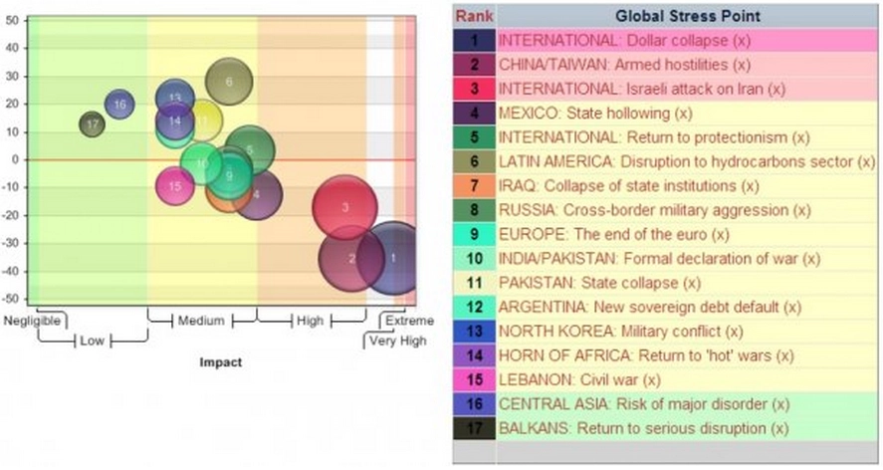This screenshot has width=883, height=470.
Task: Select HORN OF AFRICA 'hot' wars row
Action: click(x=687, y=355)
